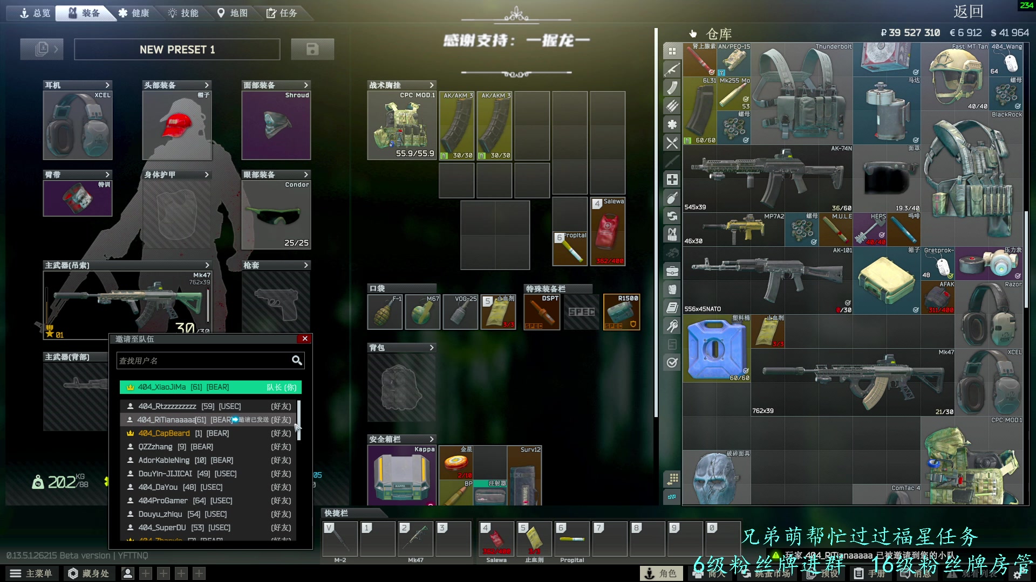The image size is (1036, 582).
Task: Click the player group portrait icon
Action: (128, 573)
